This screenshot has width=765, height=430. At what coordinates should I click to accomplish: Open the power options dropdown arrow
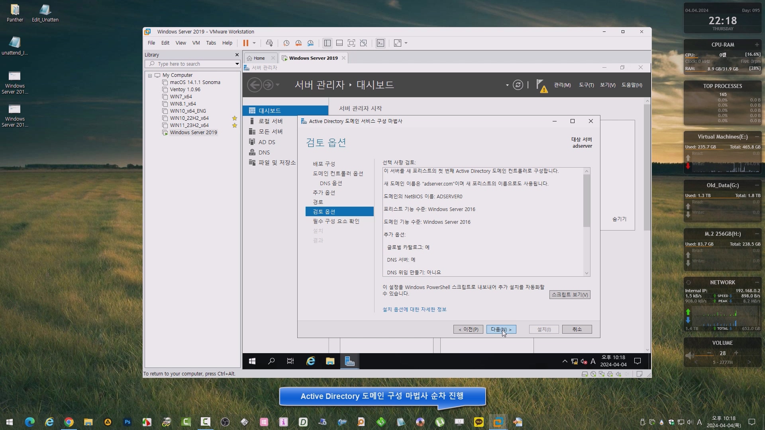tap(254, 43)
